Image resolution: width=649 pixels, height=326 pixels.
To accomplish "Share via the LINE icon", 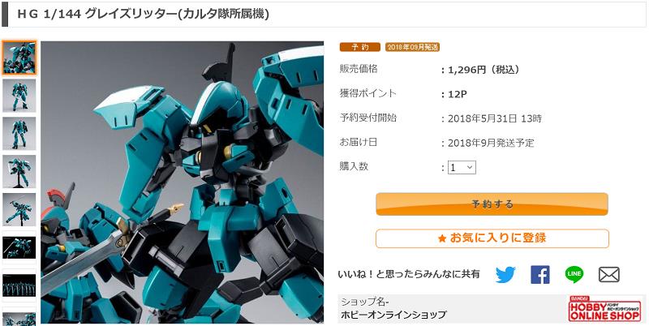I will pos(574,274).
